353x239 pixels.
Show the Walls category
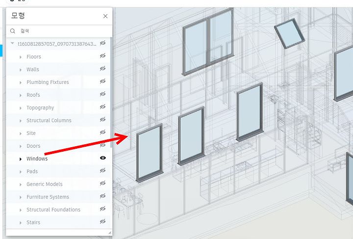coord(102,69)
